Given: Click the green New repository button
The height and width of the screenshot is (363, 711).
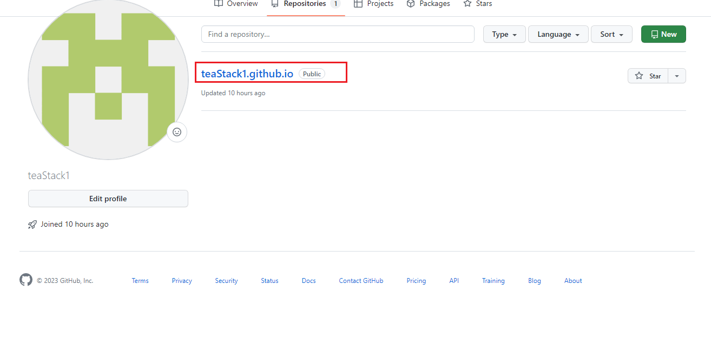Looking at the screenshot, I should pyautogui.click(x=663, y=34).
